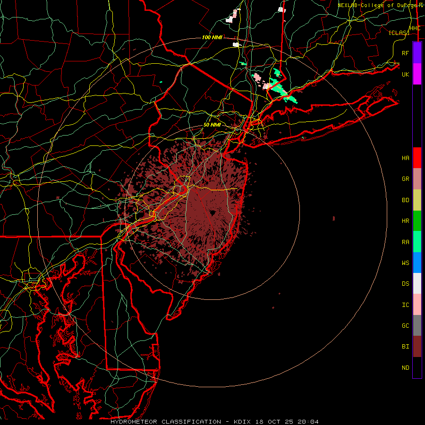Click the HR legend label
Viewport: 425px width, 425px height.
pos(406,221)
